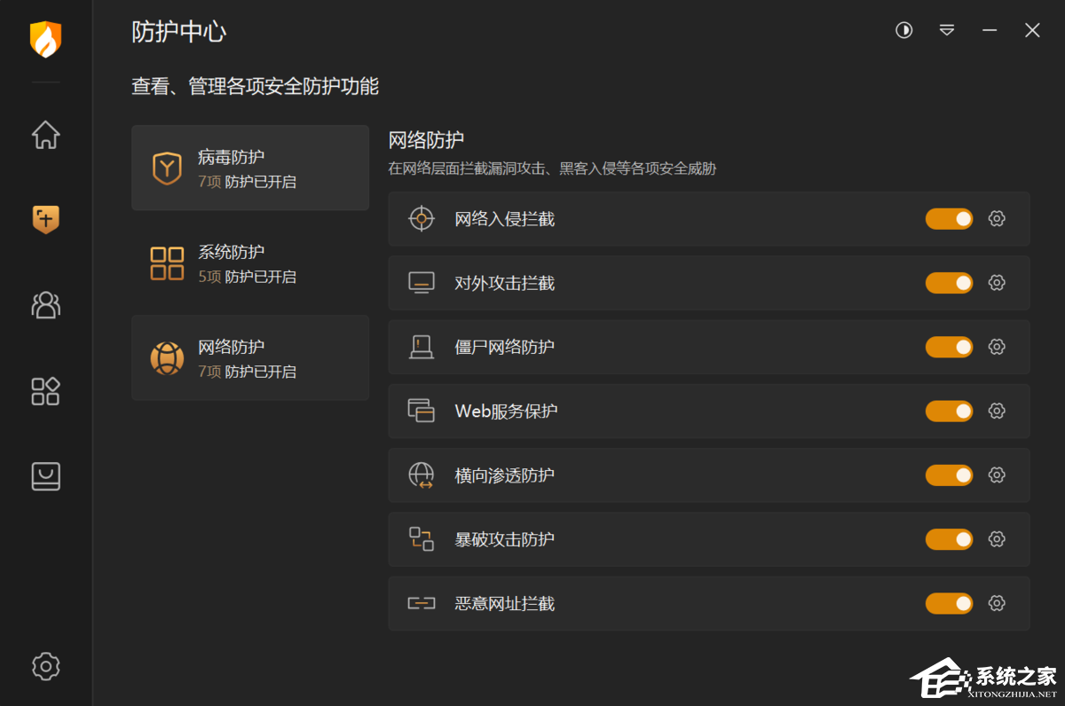Open the title bar dropdown menu icon
Image resolution: width=1065 pixels, height=706 pixels.
[x=947, y=30]
